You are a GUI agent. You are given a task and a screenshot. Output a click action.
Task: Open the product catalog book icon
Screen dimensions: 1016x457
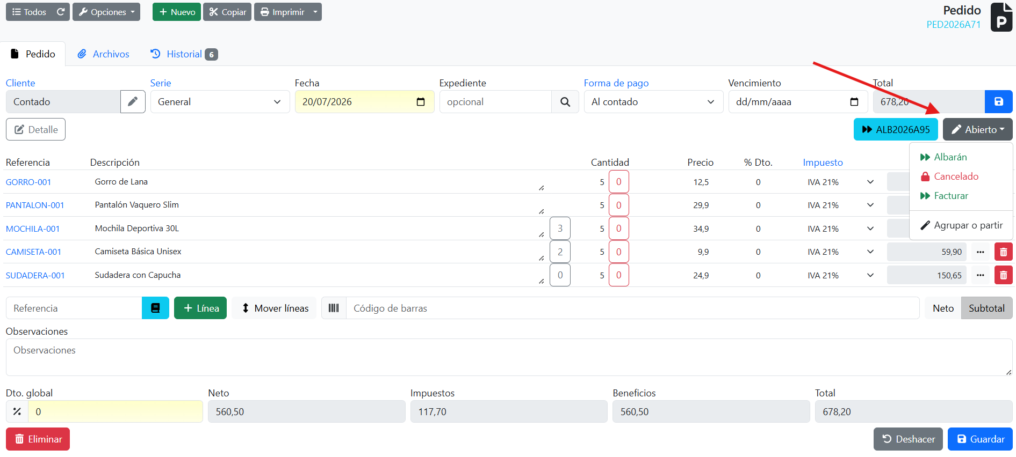coord(155,308)
